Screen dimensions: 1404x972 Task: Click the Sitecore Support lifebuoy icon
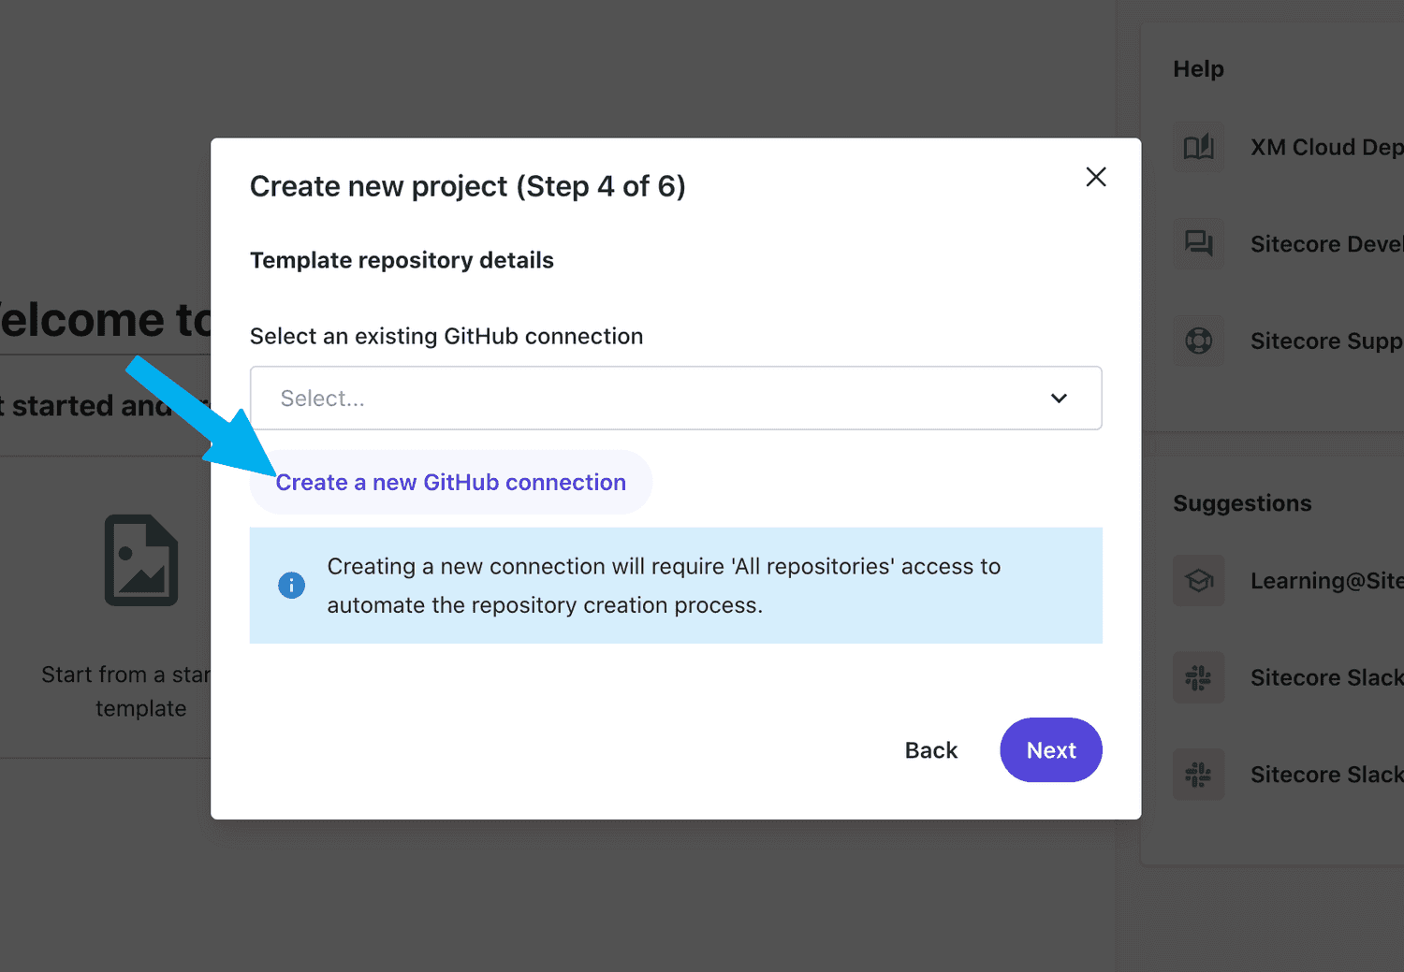tap(1198, 341)
